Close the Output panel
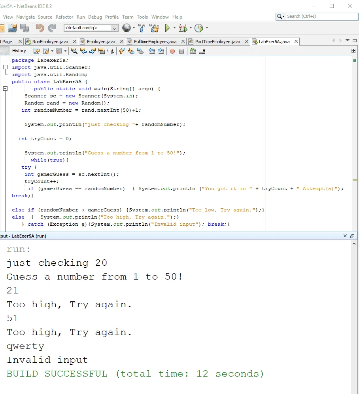359x394 pixels. (x=345, y=236)
